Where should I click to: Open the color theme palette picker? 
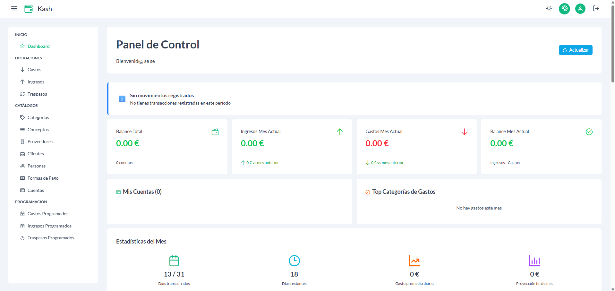(x=564, y=9)
